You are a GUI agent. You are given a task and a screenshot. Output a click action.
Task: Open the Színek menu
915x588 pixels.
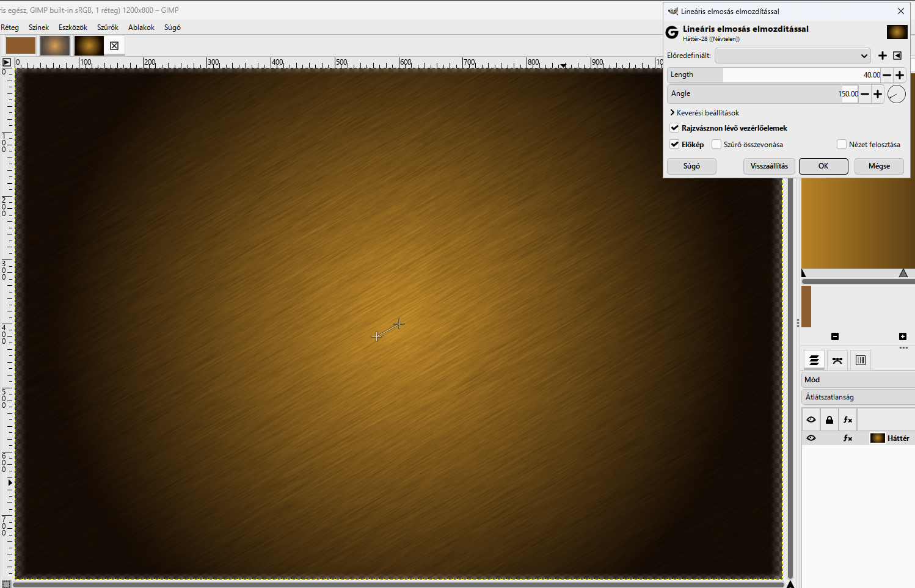point(38,27)
